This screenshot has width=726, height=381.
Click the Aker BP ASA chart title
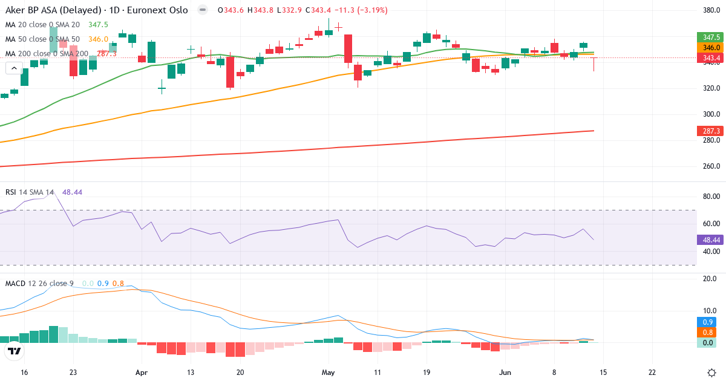pyautogui.click(x=97, y=10)
